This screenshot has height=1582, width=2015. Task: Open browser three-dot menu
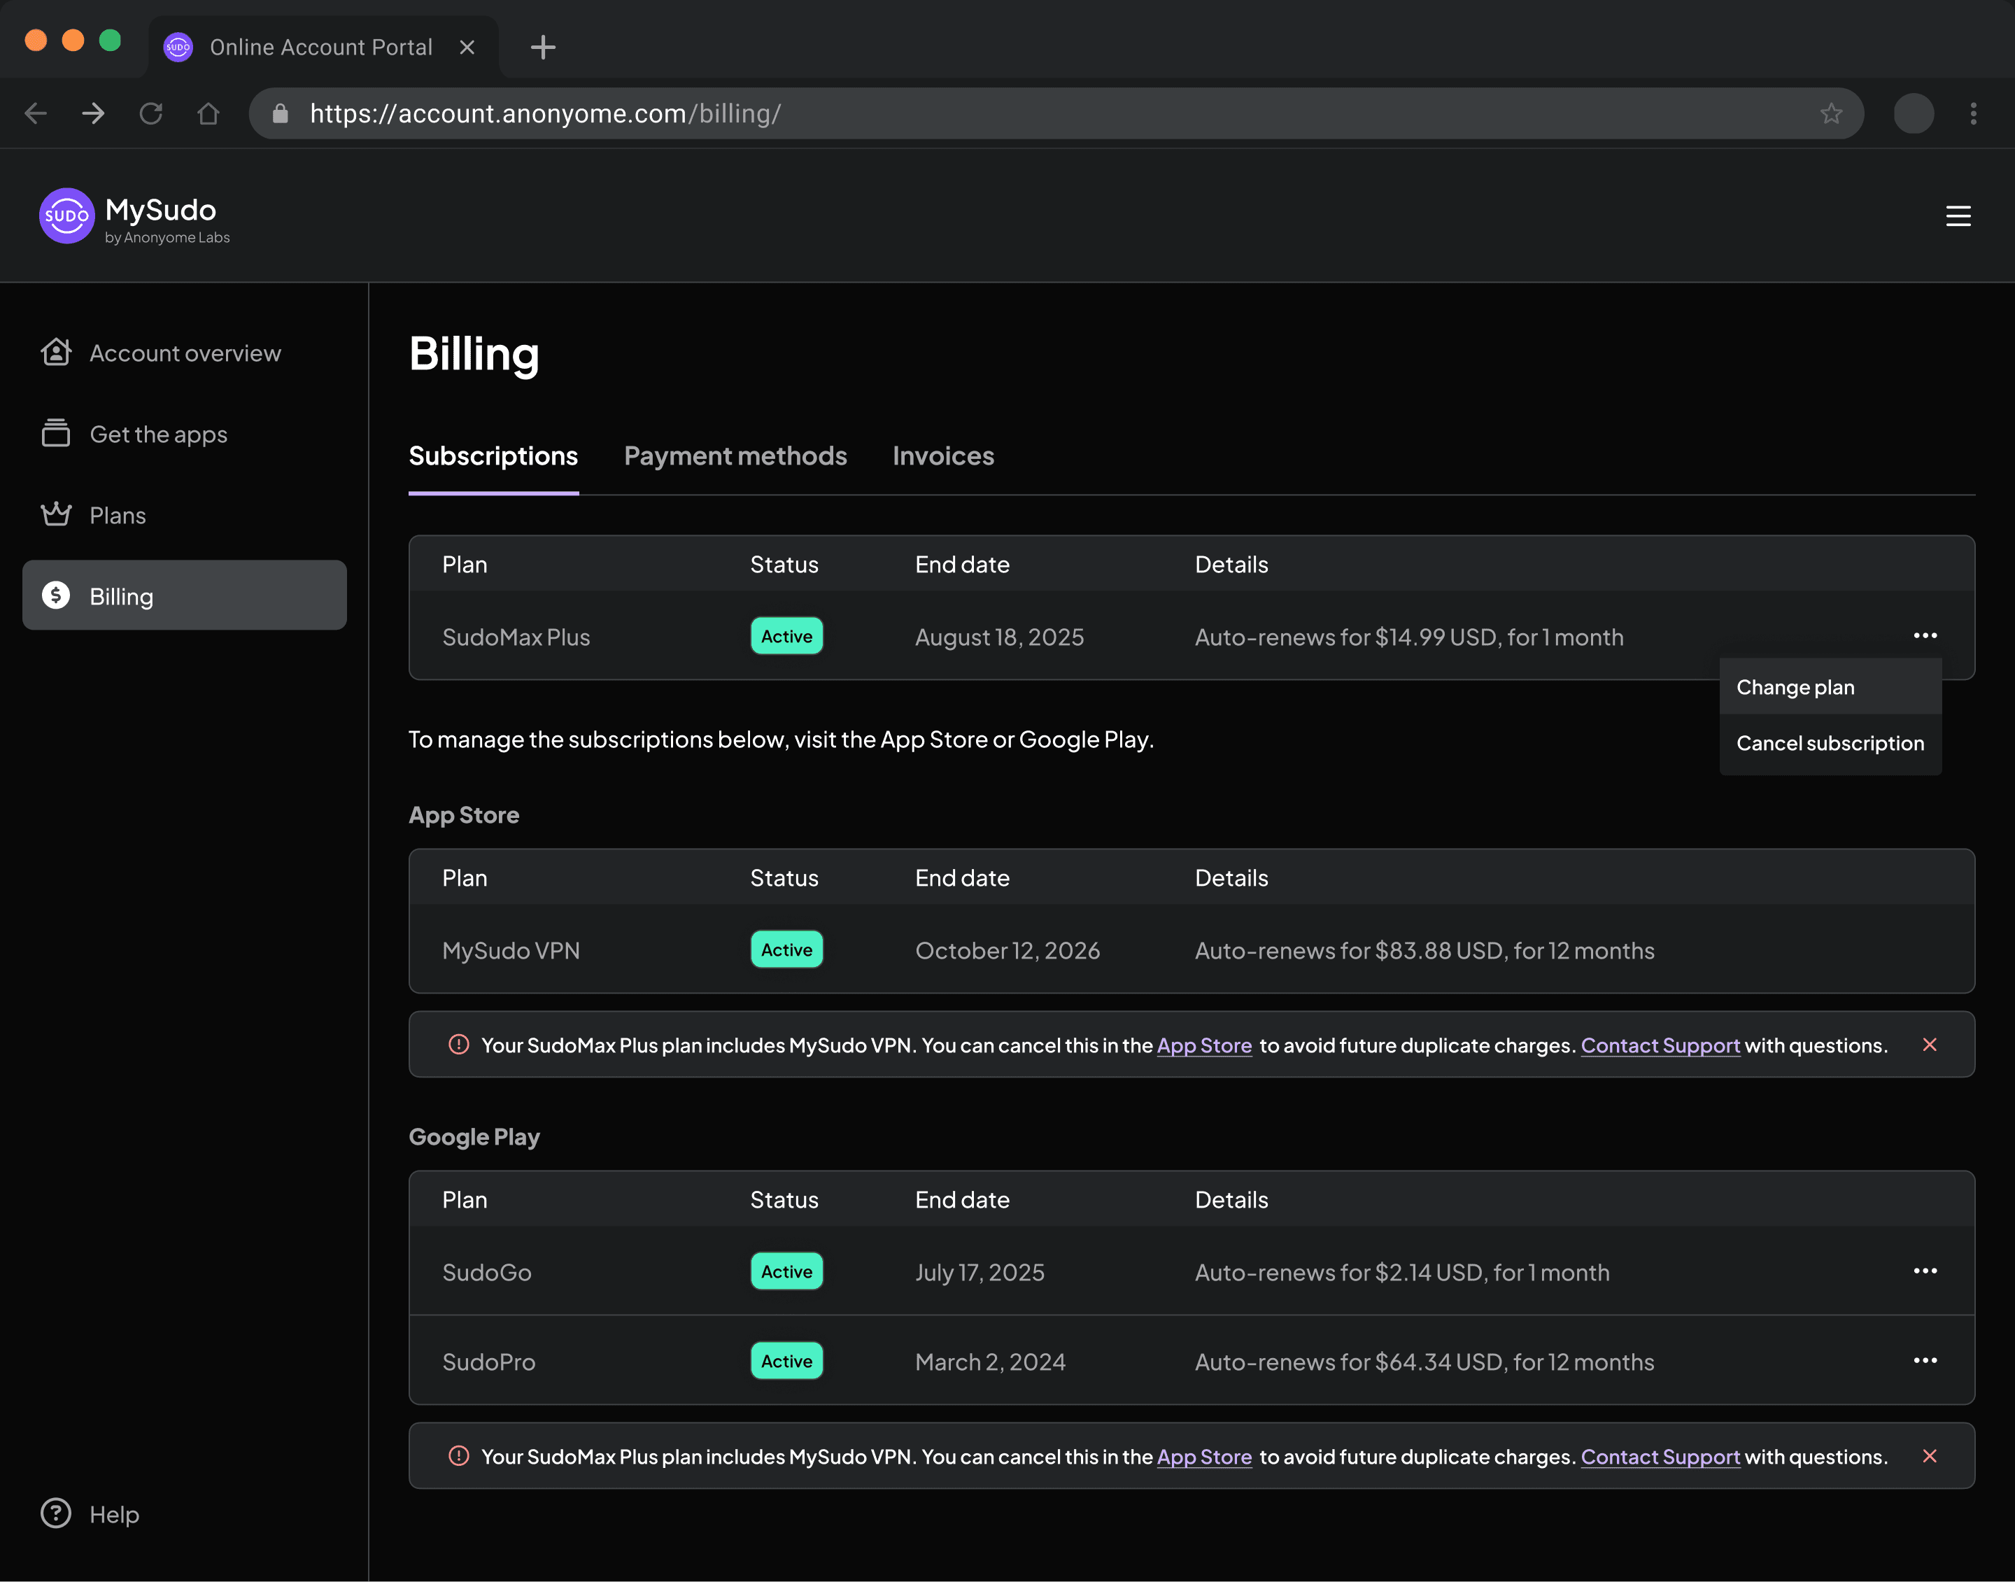point(1973,113)
